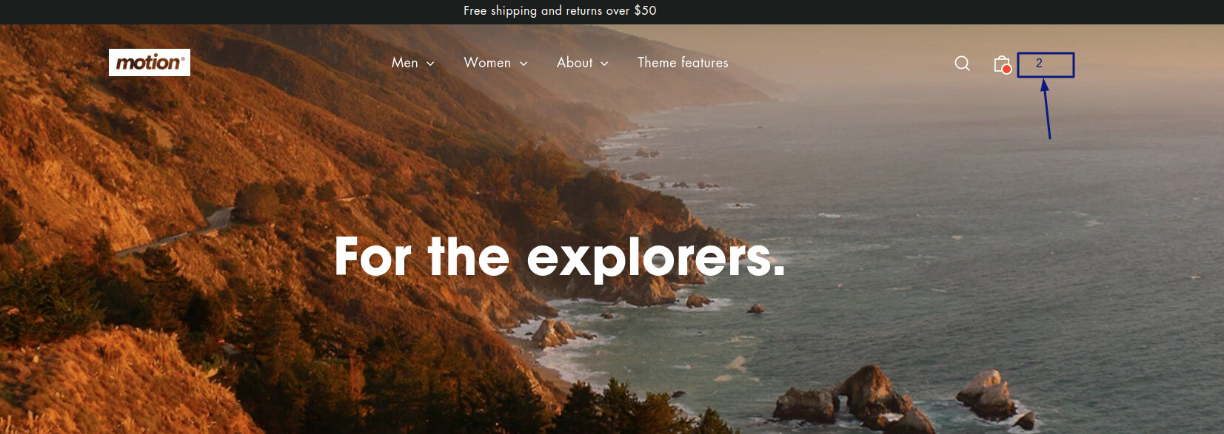Click the red cart indicator dot
Screen dimensions: 1224x434
coord(1007,69)
